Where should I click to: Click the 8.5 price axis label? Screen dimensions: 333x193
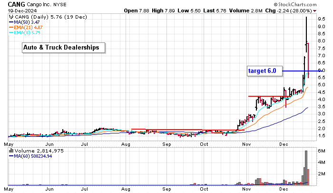click(322, 34)
